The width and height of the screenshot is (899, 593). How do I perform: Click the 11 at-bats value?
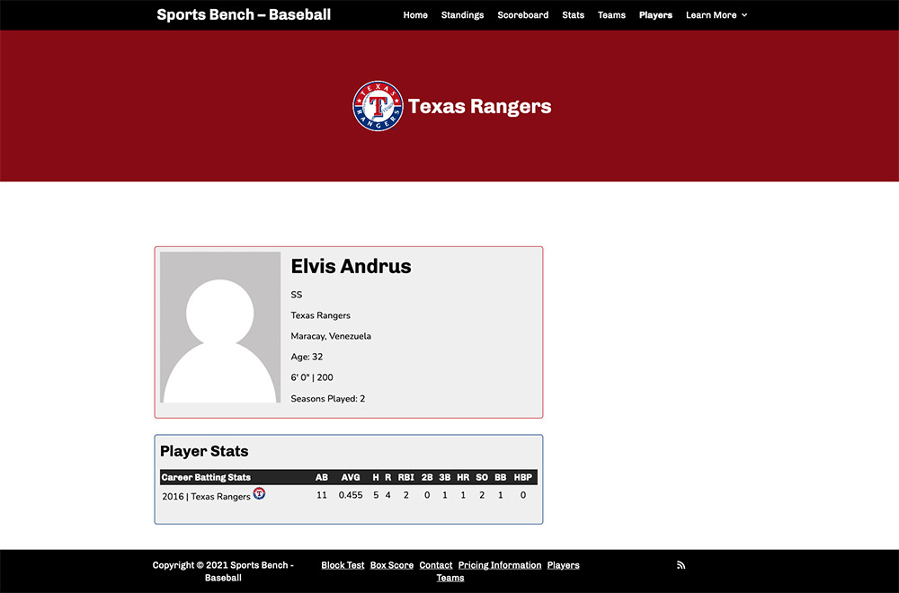point(322,495)
